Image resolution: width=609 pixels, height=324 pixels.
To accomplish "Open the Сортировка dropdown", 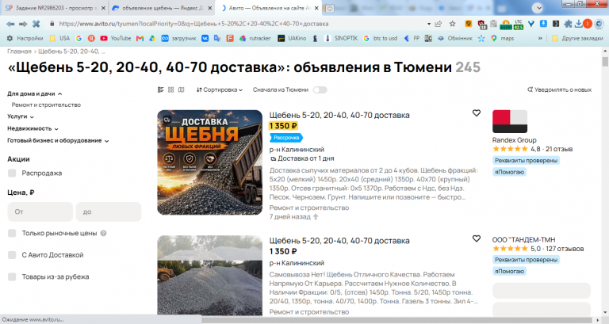I will [x=220, y=90].
